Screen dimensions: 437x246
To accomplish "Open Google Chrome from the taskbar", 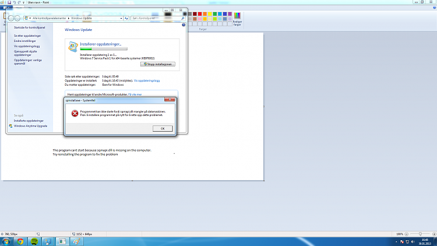I will [x=20, y=241].
